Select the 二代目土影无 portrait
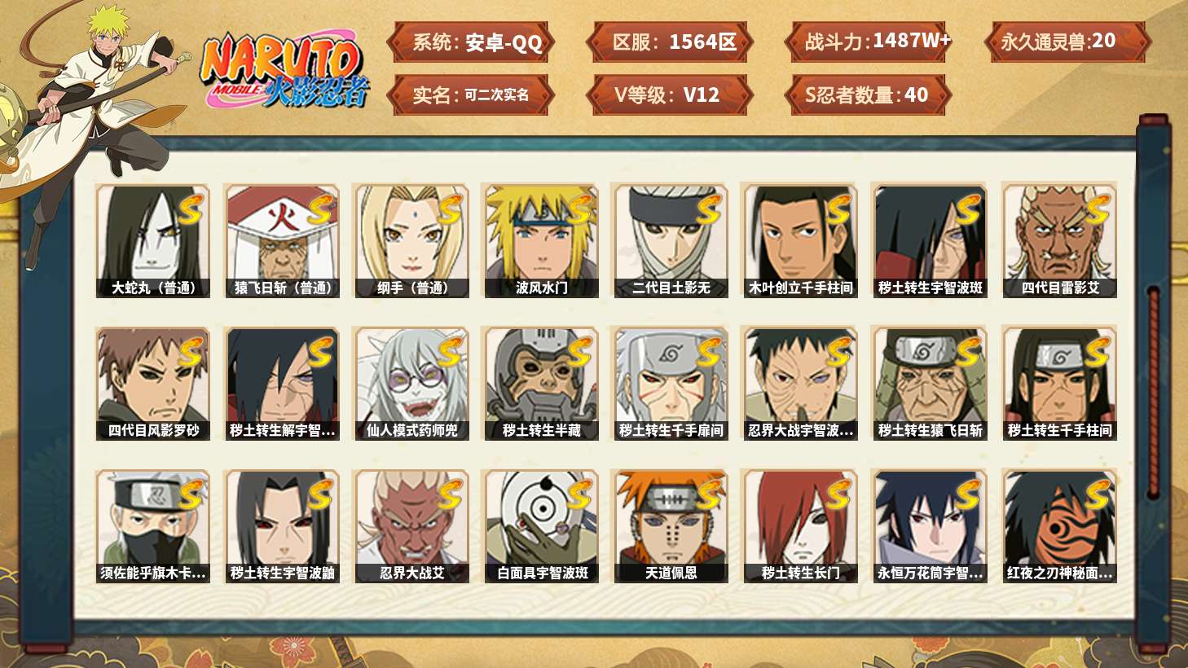Image resolution: width=1188 pixels, height=668 pixels. click(x=671, y=240)
